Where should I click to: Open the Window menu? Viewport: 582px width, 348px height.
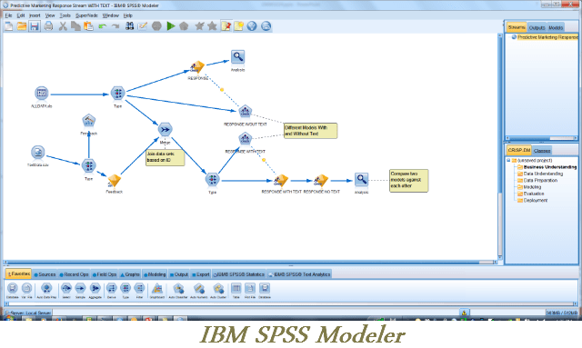point(110,15)
